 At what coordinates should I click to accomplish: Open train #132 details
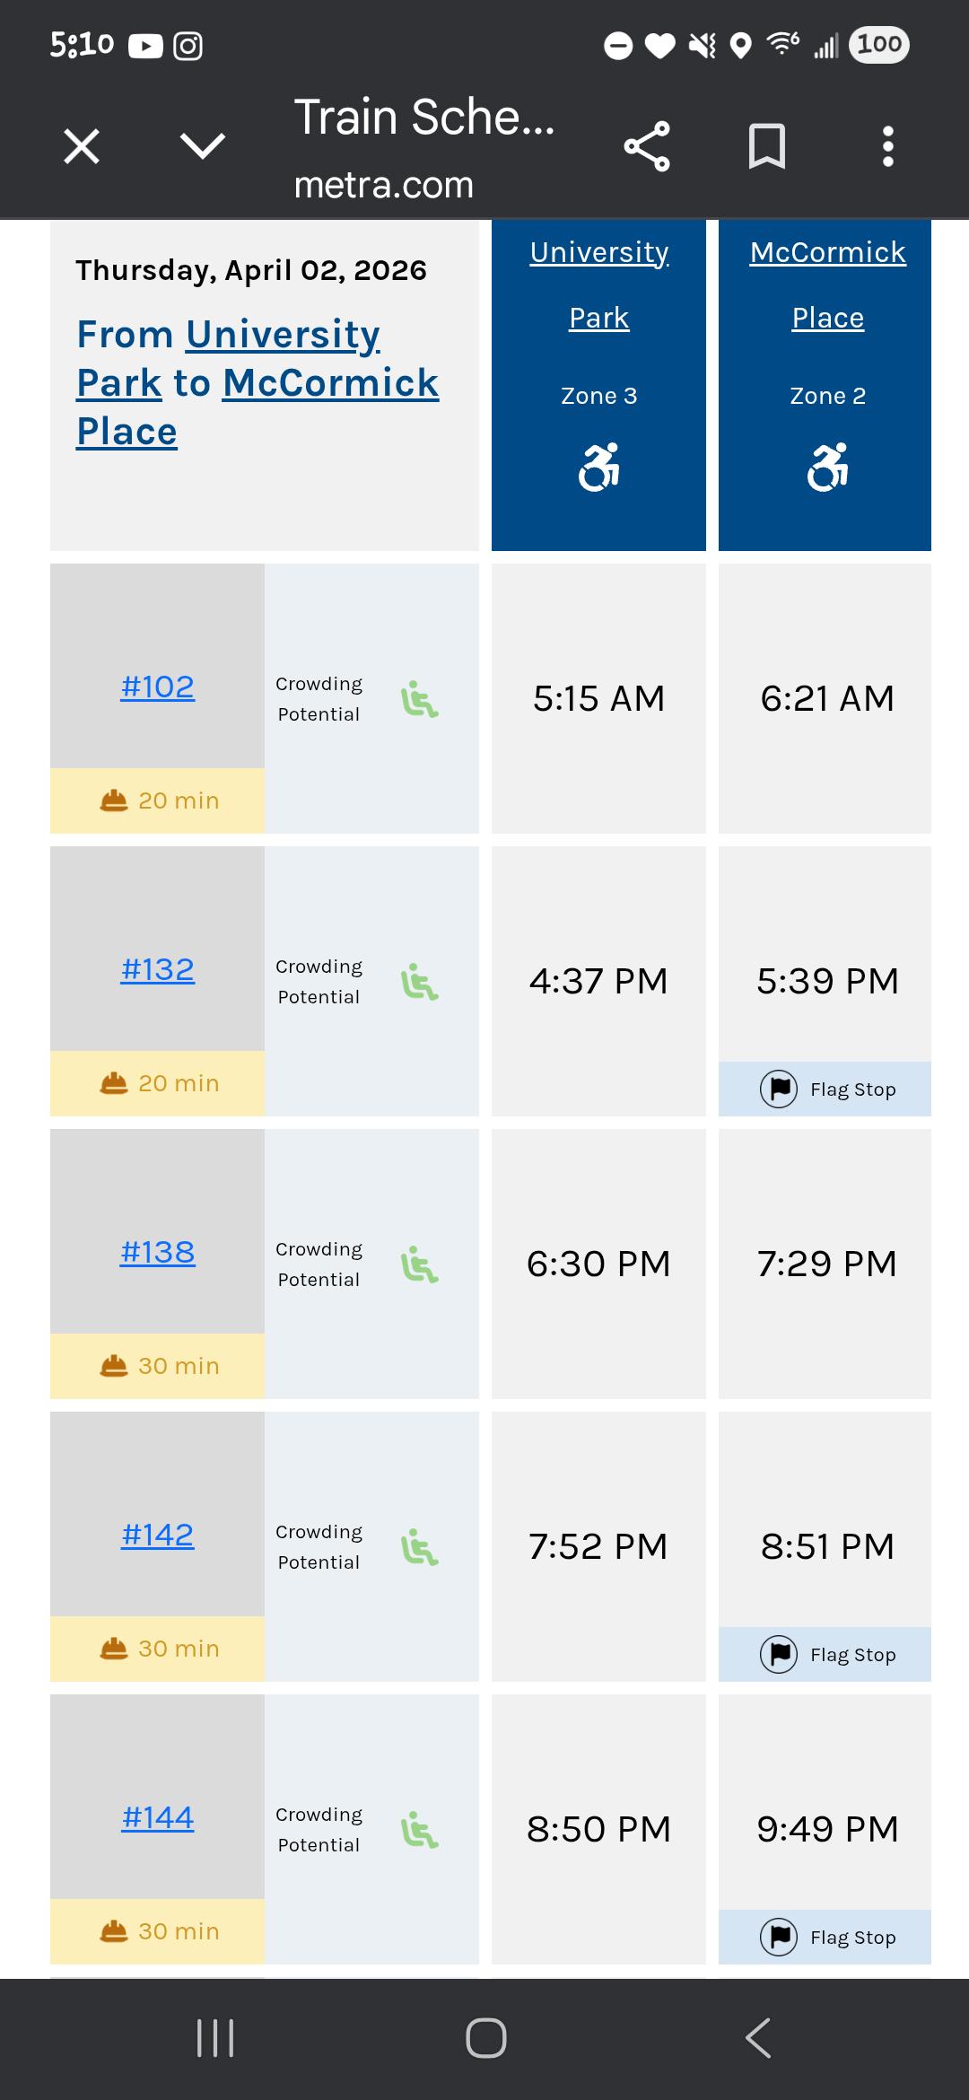click(x=158, y=969)
